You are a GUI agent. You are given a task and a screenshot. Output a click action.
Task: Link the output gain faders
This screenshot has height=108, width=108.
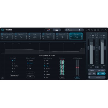(x=102, y=67)
